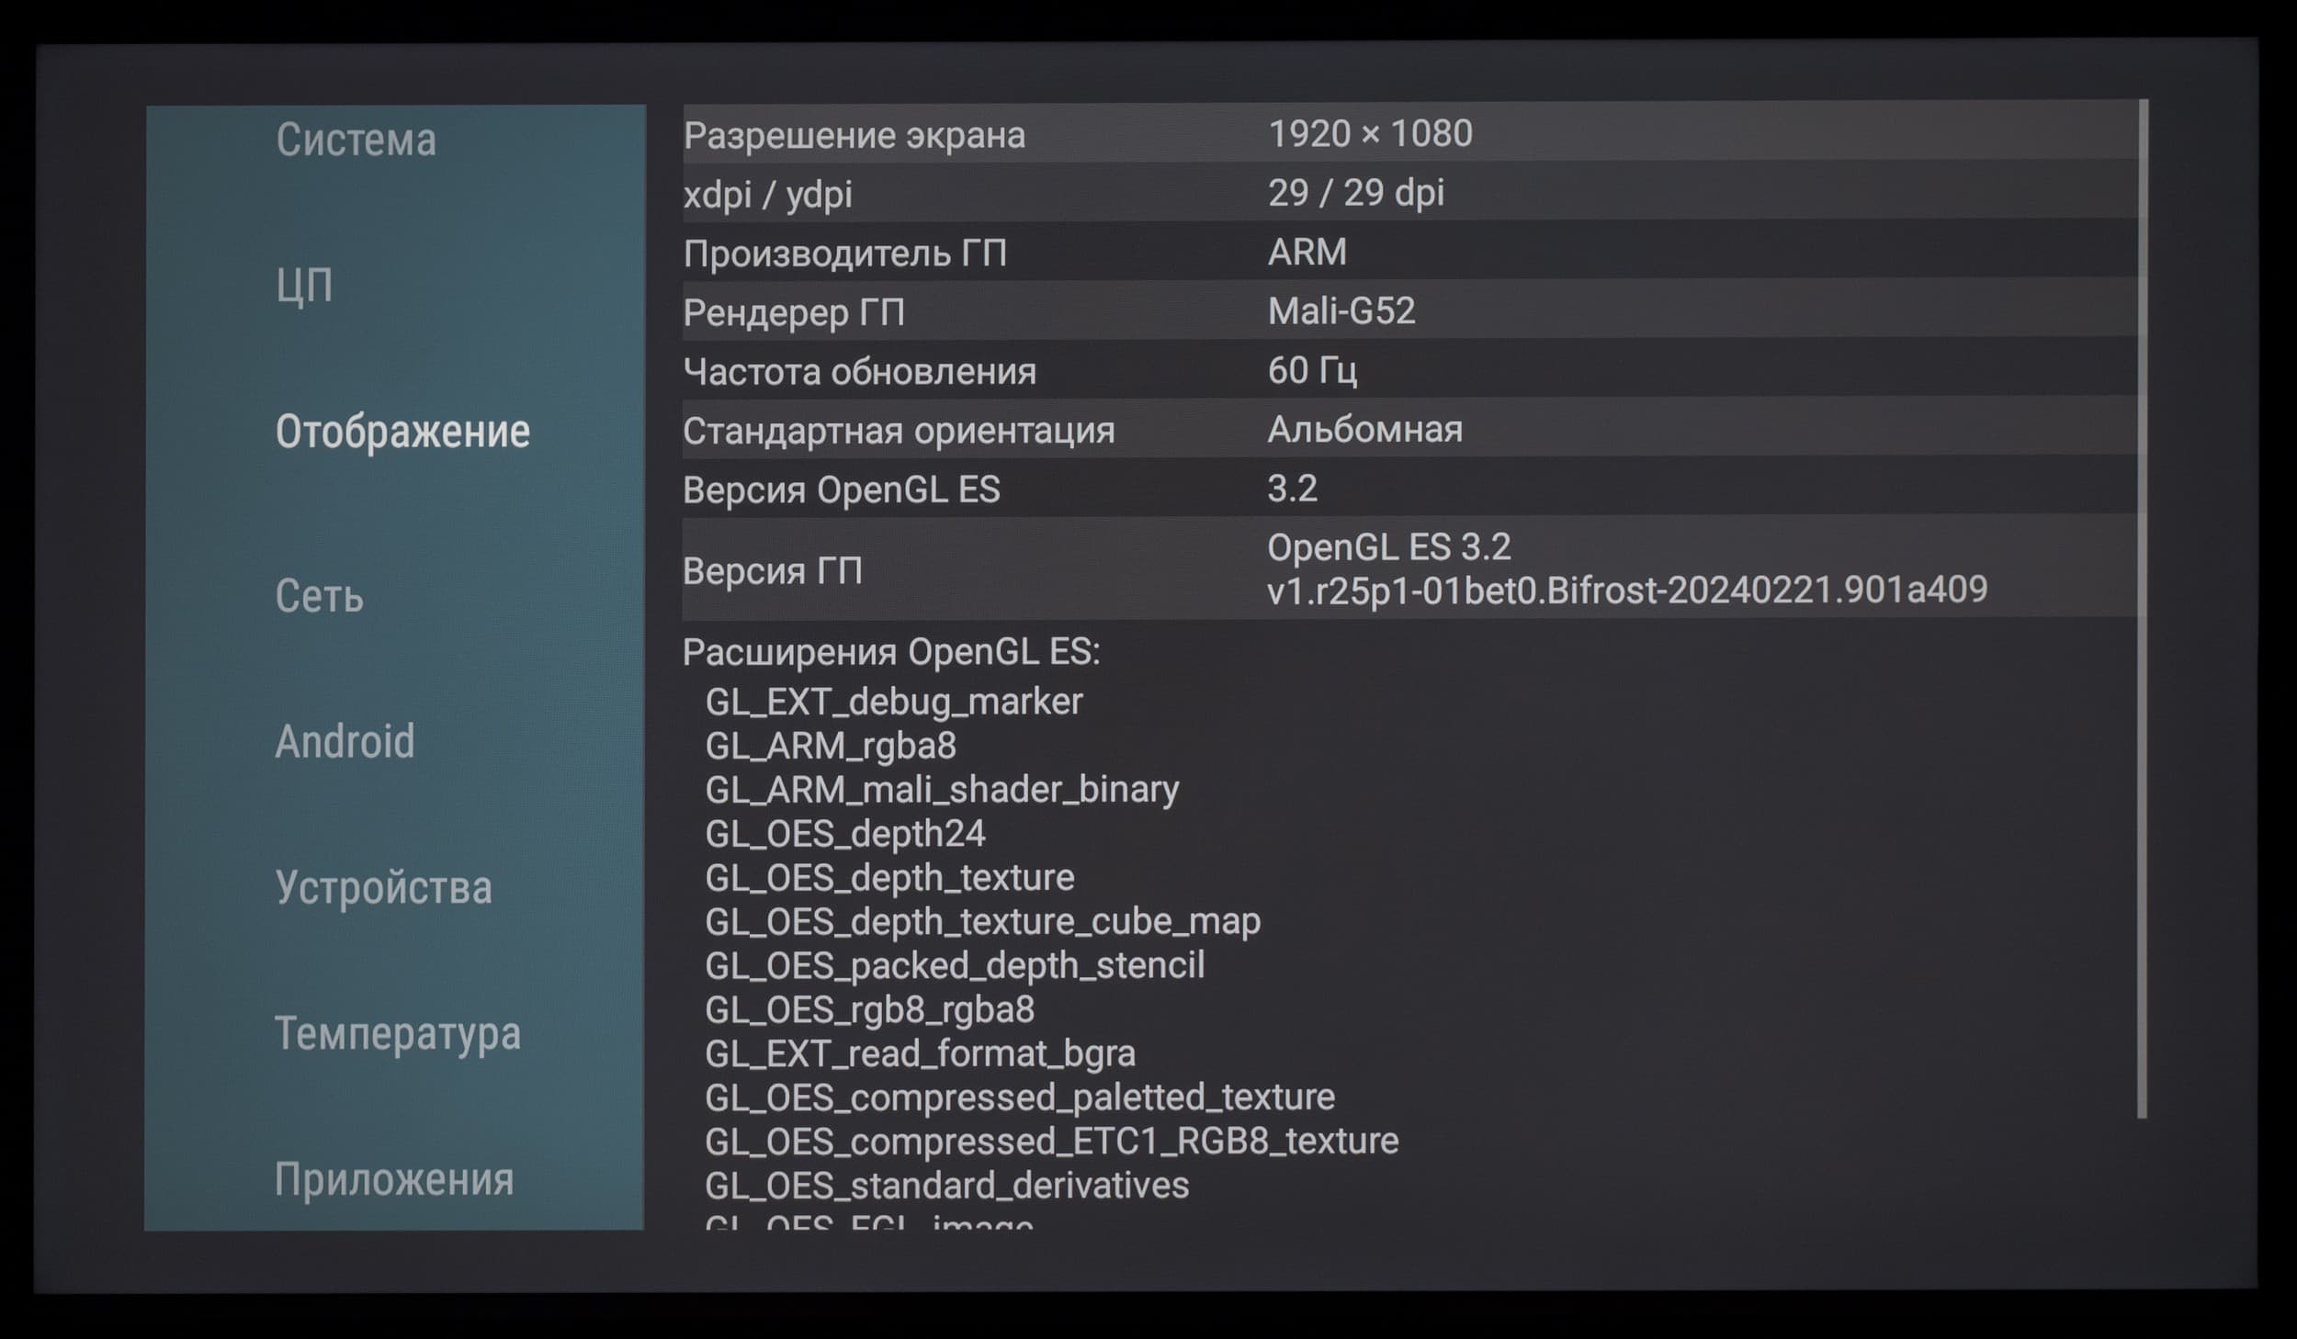
Task: Click the vertical scrollbar on the right
Action: click(2143, 606)
